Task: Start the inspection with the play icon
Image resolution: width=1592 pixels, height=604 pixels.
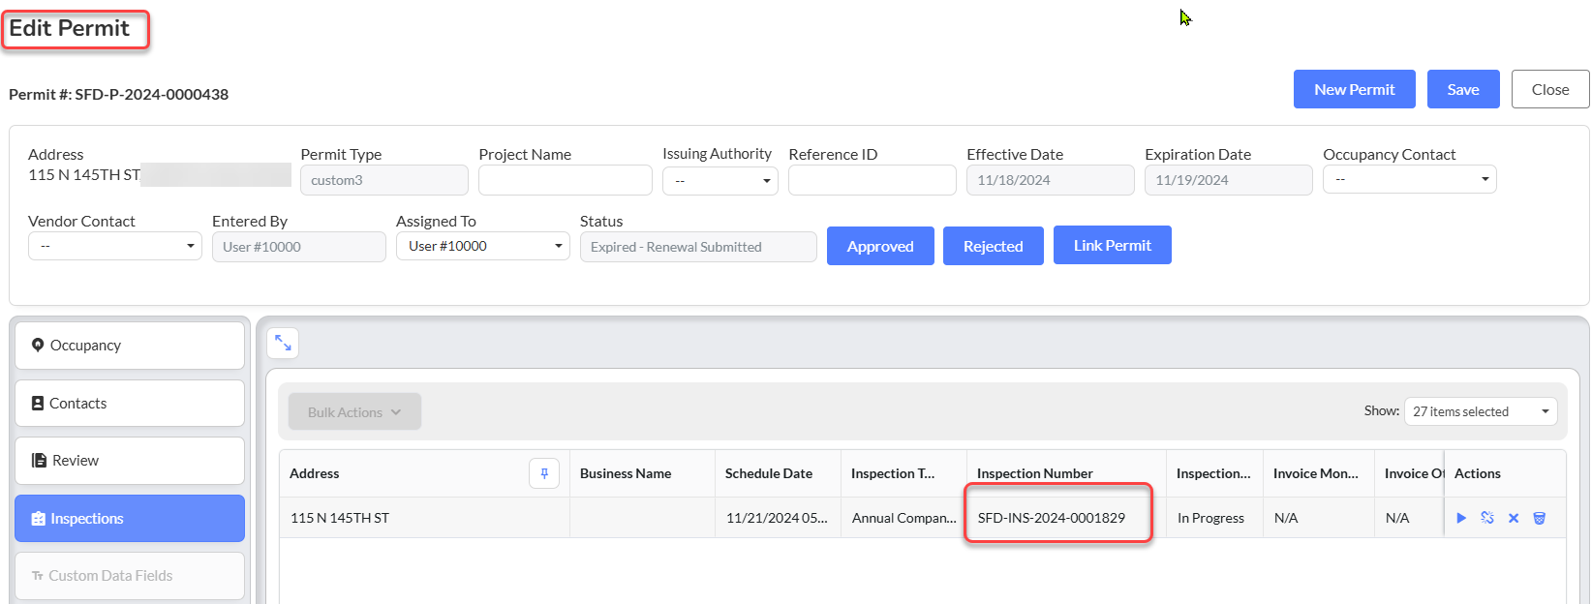Action: click(x=1461, y=518)
